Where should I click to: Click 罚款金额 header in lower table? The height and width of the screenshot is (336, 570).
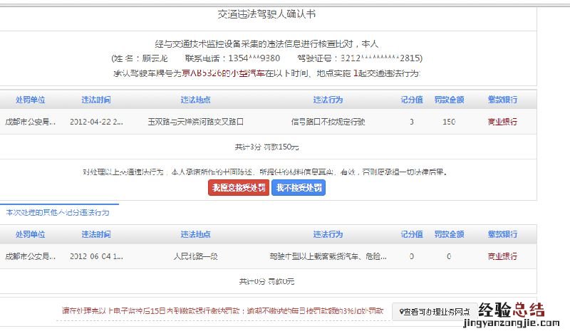coord(449,234)
